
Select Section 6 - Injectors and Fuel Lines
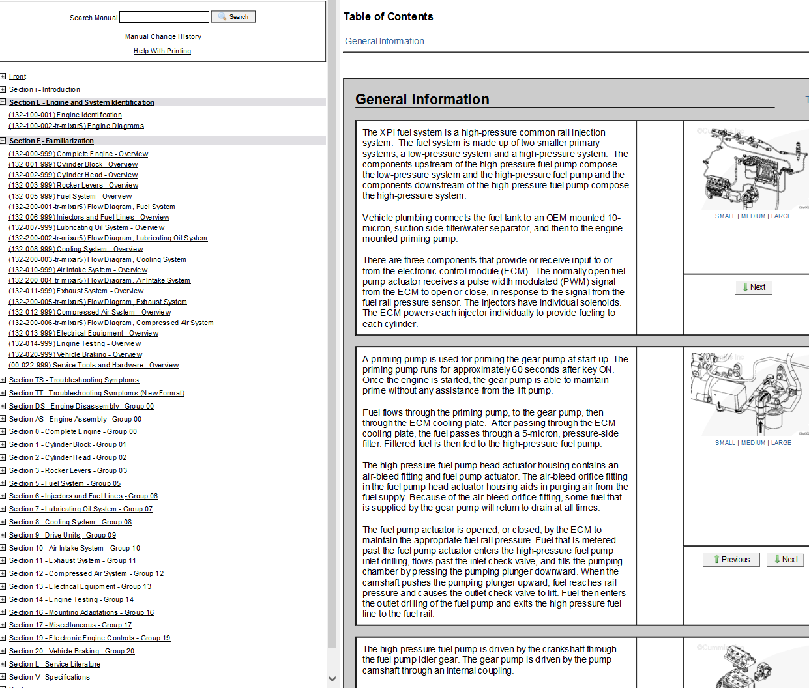pos(83,496)
